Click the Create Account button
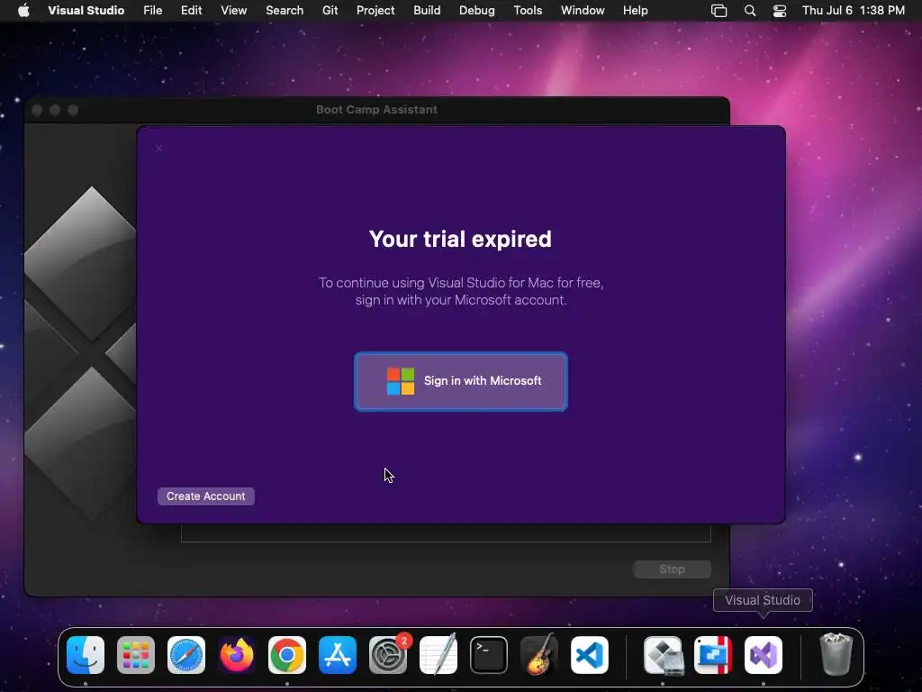This screenshot has width=922, height=692. (206, 496)
